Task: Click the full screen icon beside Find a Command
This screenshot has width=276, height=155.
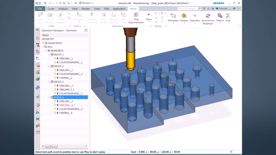Action: tap(204, 9)
